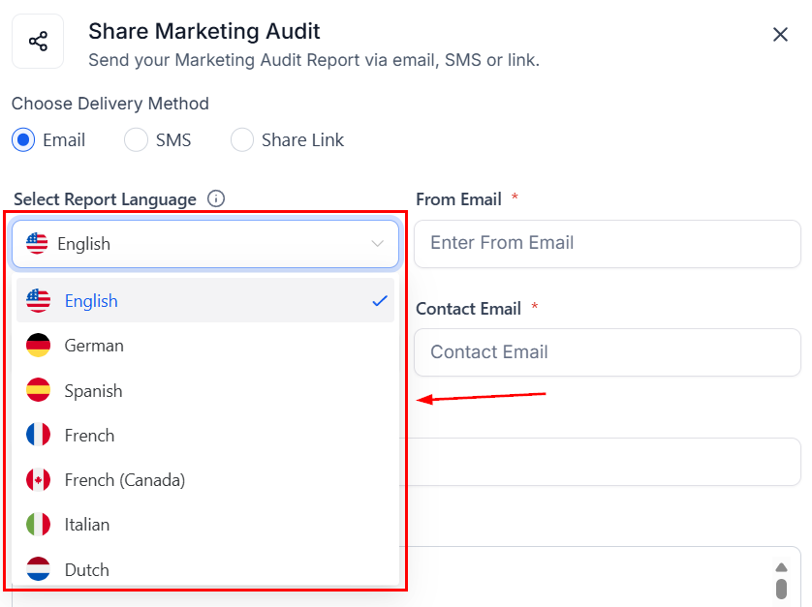Pick the checked English option in list

pyautogui.click(x=205, y=301)
